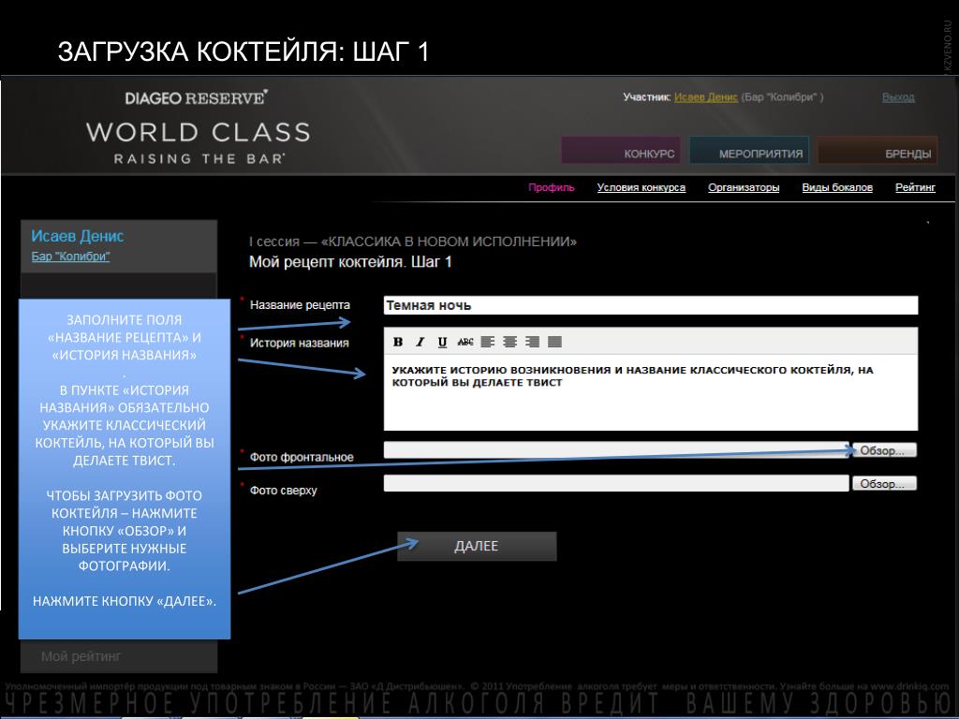Click the История названия label
The height and width of the screenshot is (719, 959).
point(299,343)
